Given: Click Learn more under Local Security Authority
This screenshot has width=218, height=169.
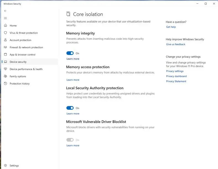Looking at the screenshot, I should coord(73,114).
